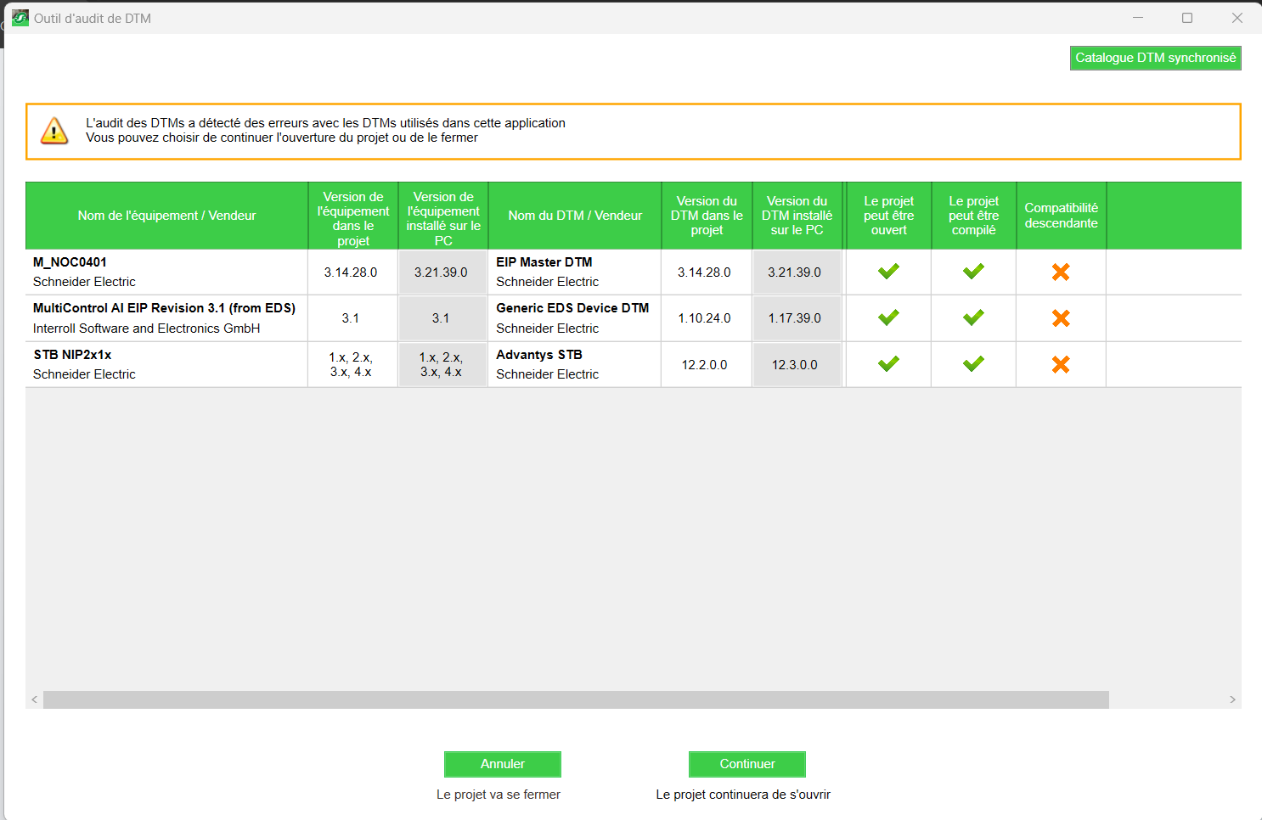Select the EIP Master DTM cell
The width and height of the screenshot is (1262, 820).
tap(574, 272)
